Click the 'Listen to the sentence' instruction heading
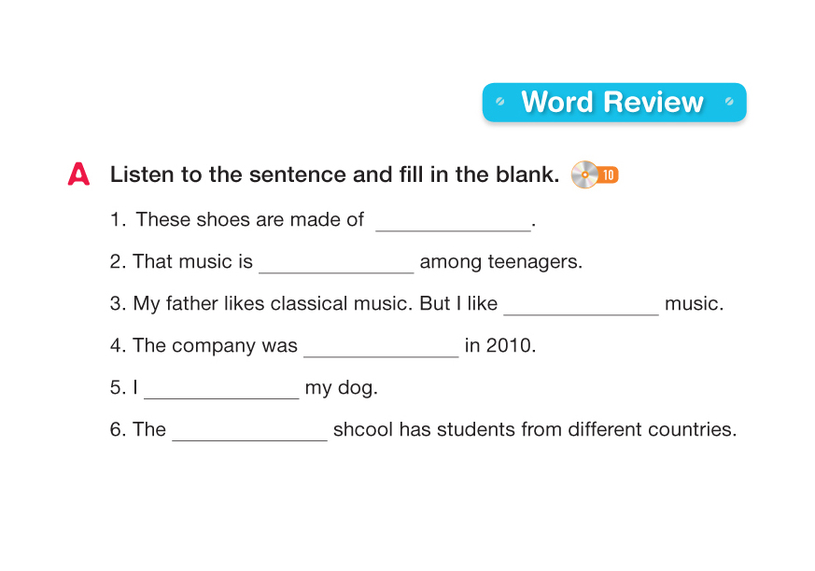This screenshot has height=571, width=815. (x=334, y=174)
